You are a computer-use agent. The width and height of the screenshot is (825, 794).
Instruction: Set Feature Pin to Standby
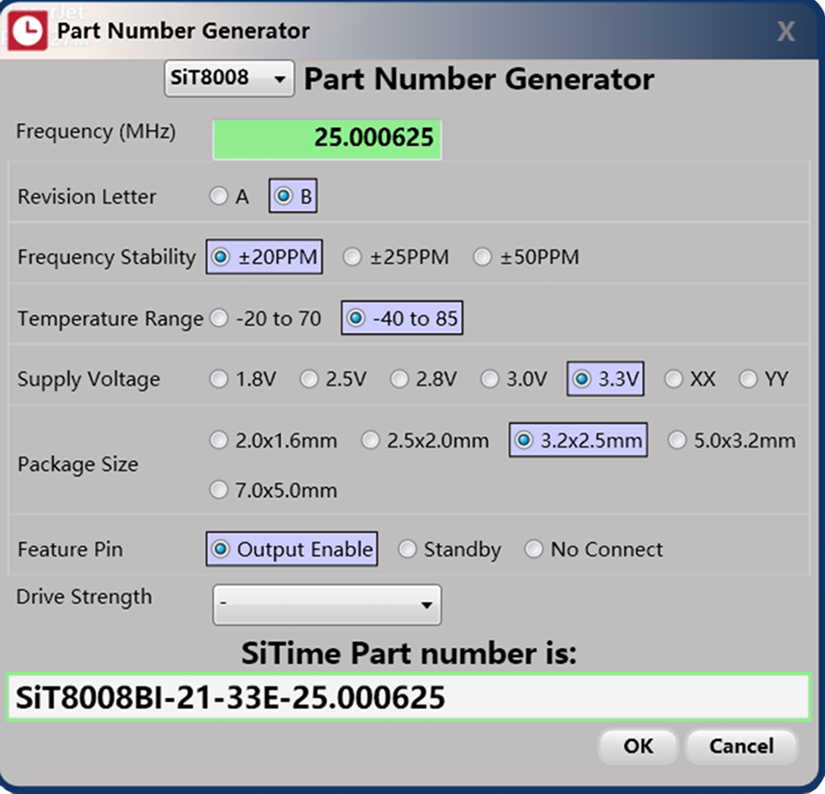pos(449,549)
